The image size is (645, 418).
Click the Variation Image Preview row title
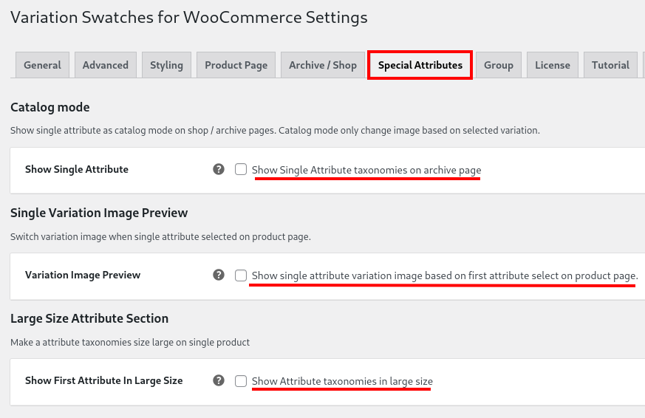coord(83,275)
